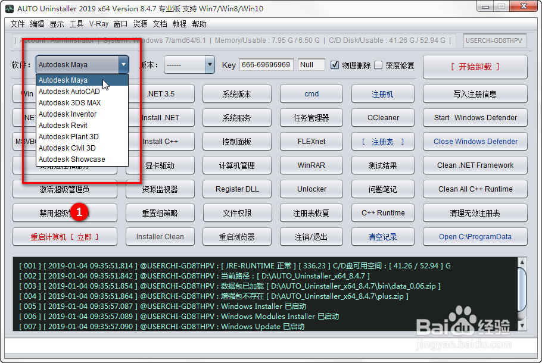Click Register DLL
The height and width of the screenshot is (363, 542).
pyautogui.click(x=237, y=189)
